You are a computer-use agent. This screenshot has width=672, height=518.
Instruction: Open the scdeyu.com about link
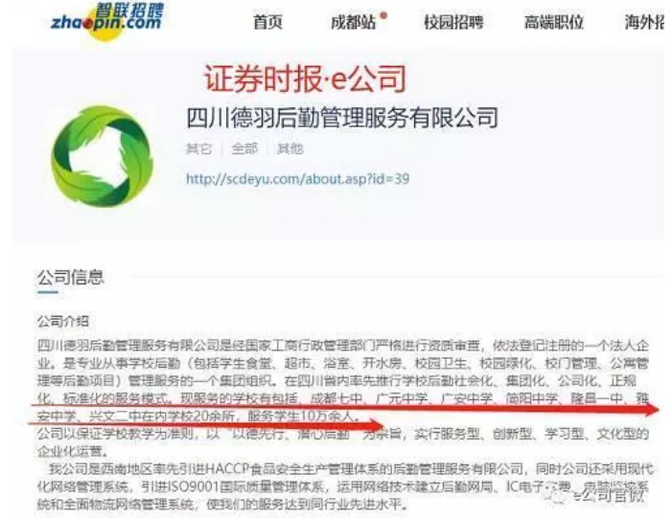pyautogui.click(x=297, y=178)
